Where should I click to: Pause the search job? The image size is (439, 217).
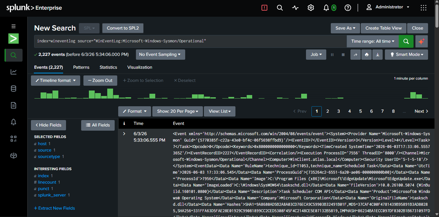pos(332,55)
